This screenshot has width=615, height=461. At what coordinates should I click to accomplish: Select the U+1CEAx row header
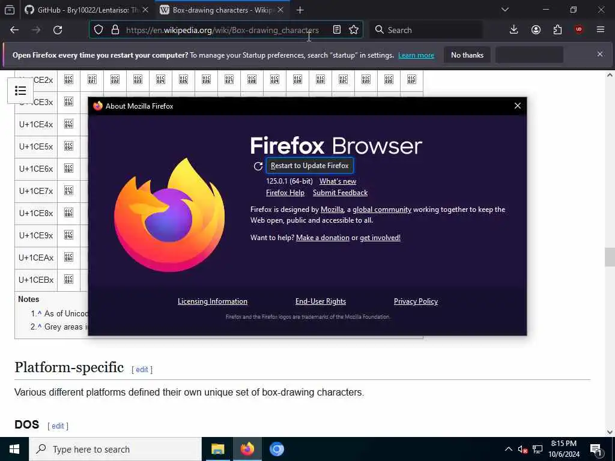[x=36, y=258]
